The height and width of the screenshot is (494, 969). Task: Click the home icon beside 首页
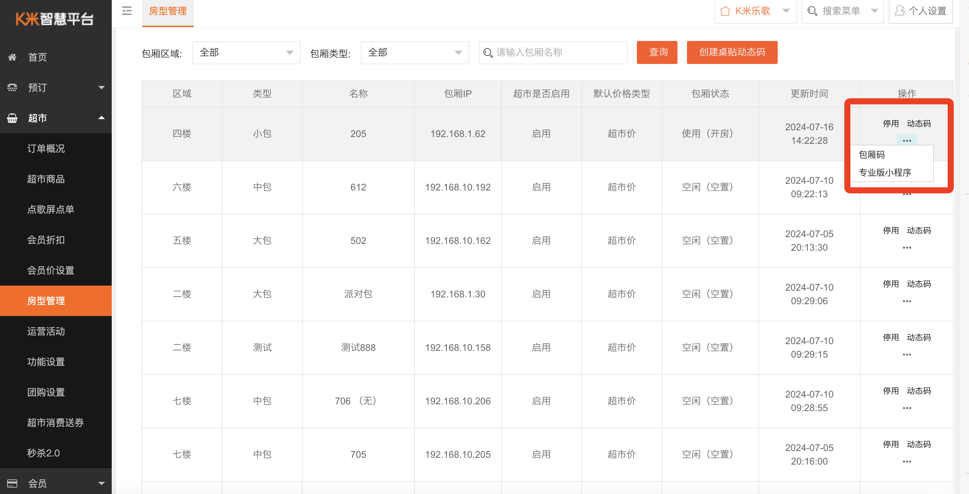click(x=12, y=57)
